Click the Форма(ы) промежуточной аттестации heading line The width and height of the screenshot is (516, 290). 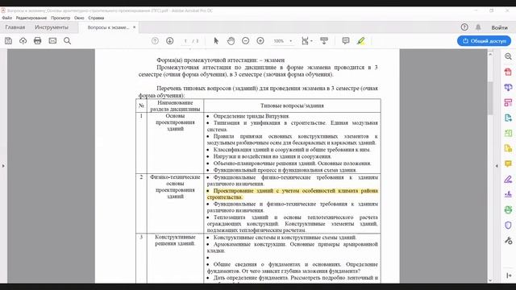coord(220,60)
